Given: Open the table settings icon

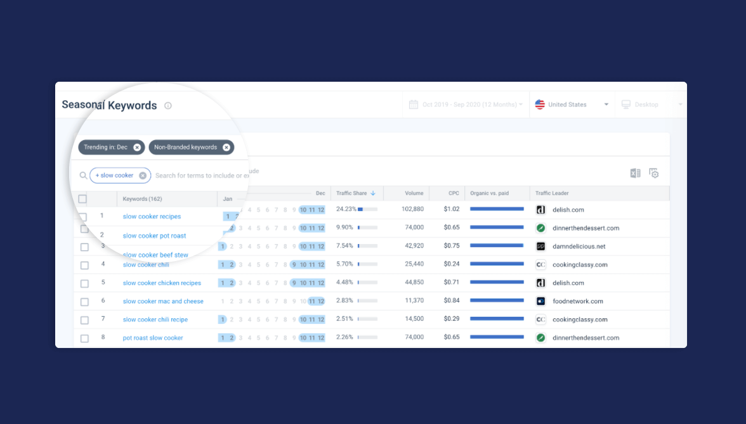Looking at the screenshot, I should (654, 172).
